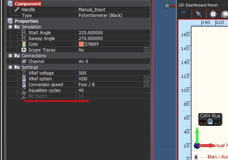
Task: Click the Connections folder label
Action: (x=34, y=56)
